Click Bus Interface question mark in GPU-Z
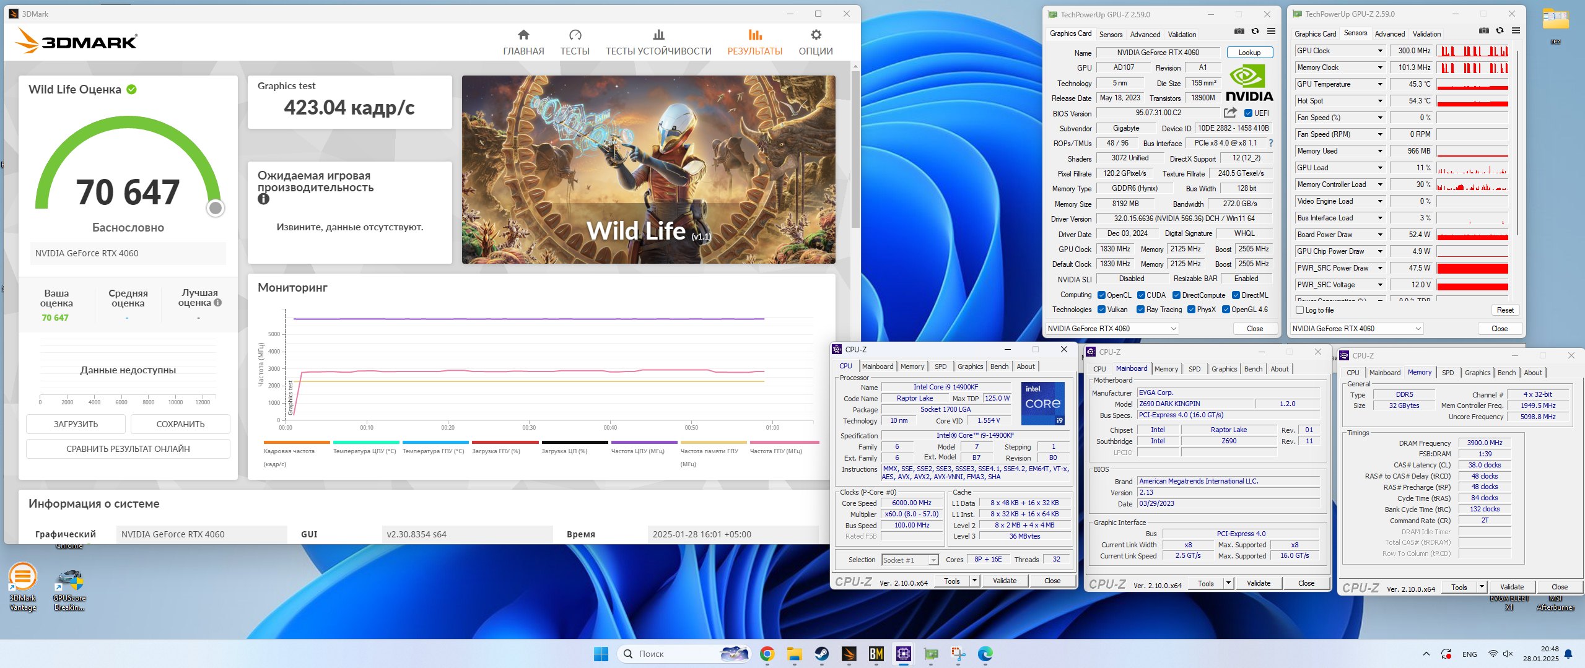Image resolution: width=1585 pixels, height=668 pixels. (x=1270, y=143)
